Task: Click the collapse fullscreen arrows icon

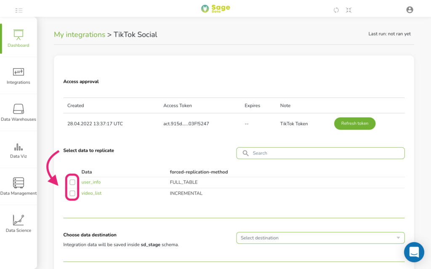Action: tap(349, 10)
